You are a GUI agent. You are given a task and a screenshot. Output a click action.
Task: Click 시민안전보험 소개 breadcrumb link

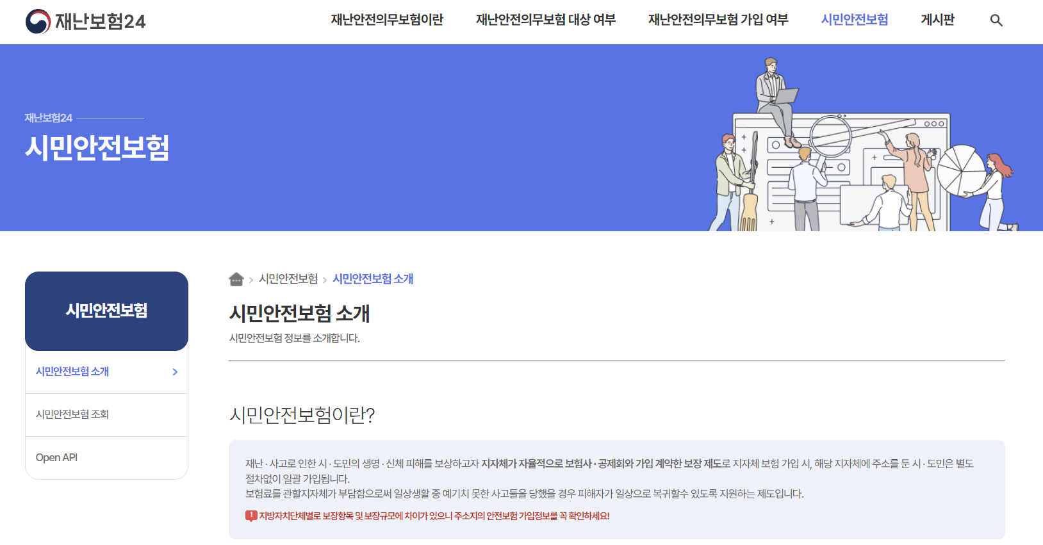(x=373, y=279)
